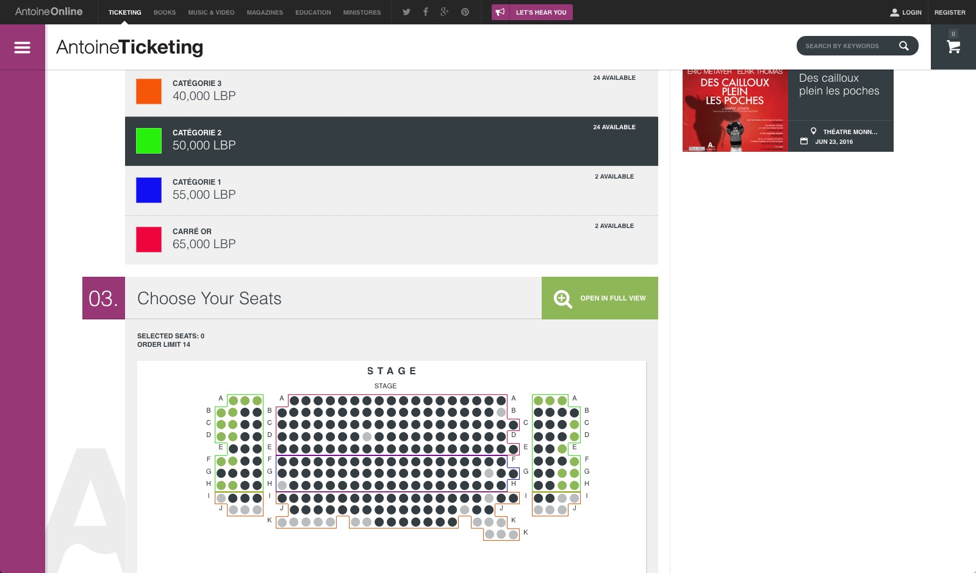The image size is (976, 573).
Task: Click the Register link
Action: (950, 12)
